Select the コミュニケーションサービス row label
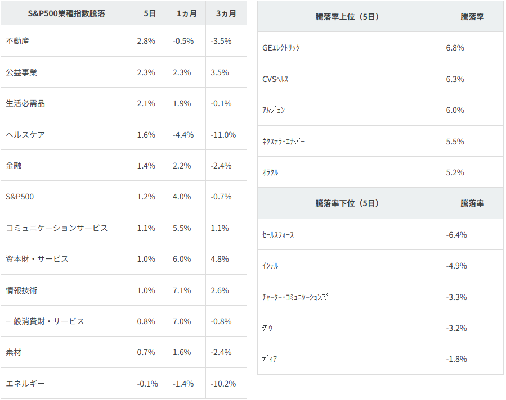 click(x=56, y=228)
